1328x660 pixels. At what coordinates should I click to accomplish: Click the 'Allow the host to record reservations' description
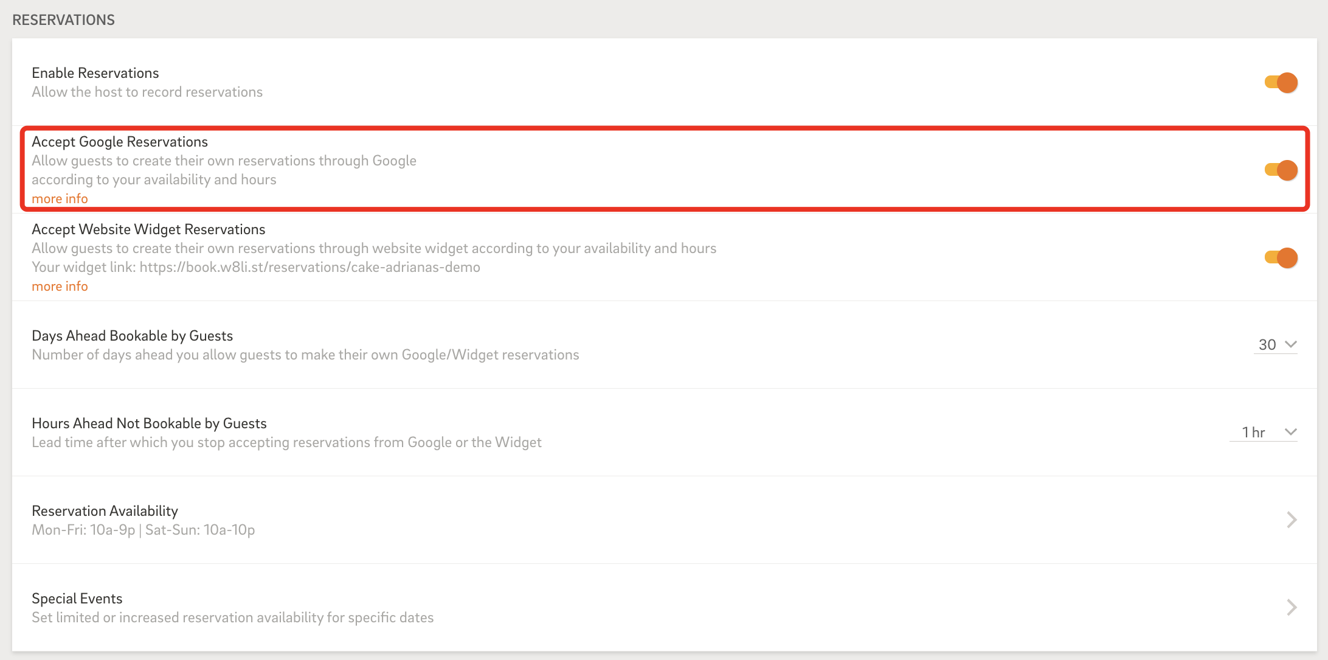click(x=147, y=92)
